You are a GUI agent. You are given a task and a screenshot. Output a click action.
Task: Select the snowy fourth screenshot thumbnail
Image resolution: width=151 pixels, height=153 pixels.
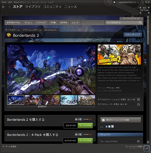(x=69, y=100)
